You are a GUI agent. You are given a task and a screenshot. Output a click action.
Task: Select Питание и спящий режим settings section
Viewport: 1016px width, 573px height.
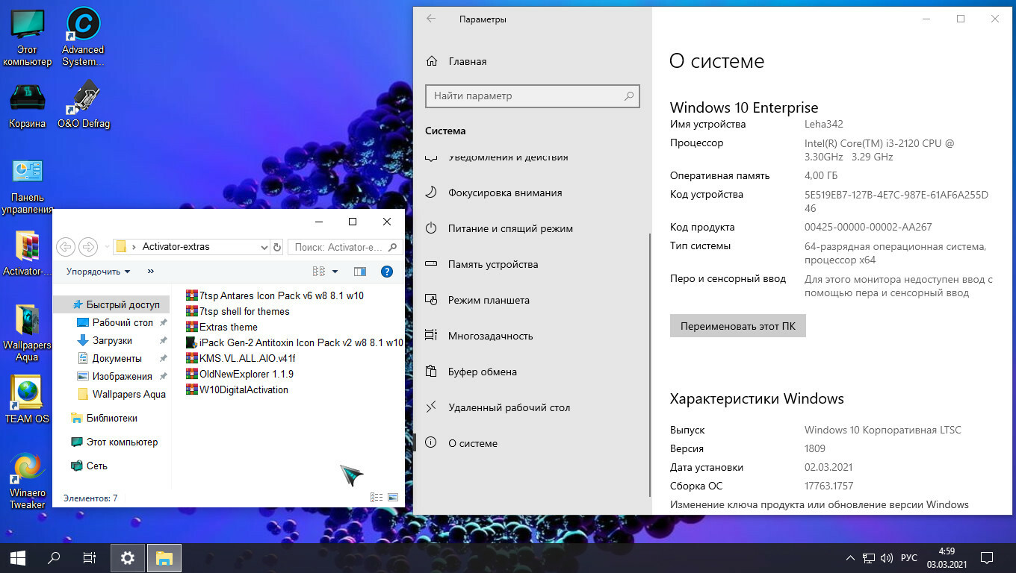click(x=510, y=228)
